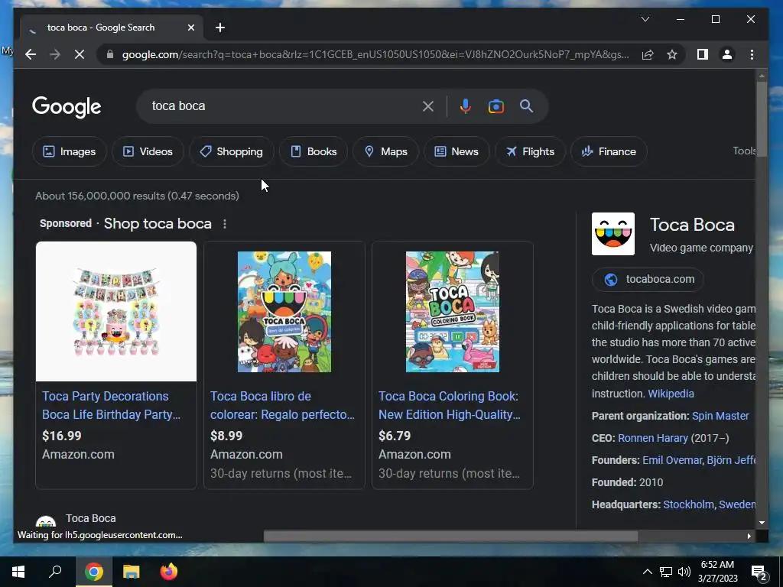Click the About 156,000,000 results text

tap(137, 196)
